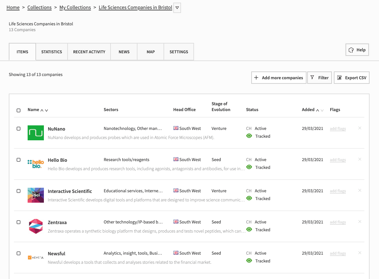Click the Zentraxa hexagon logo
Screen dimensions: 379x279
(x=36, y=226)
